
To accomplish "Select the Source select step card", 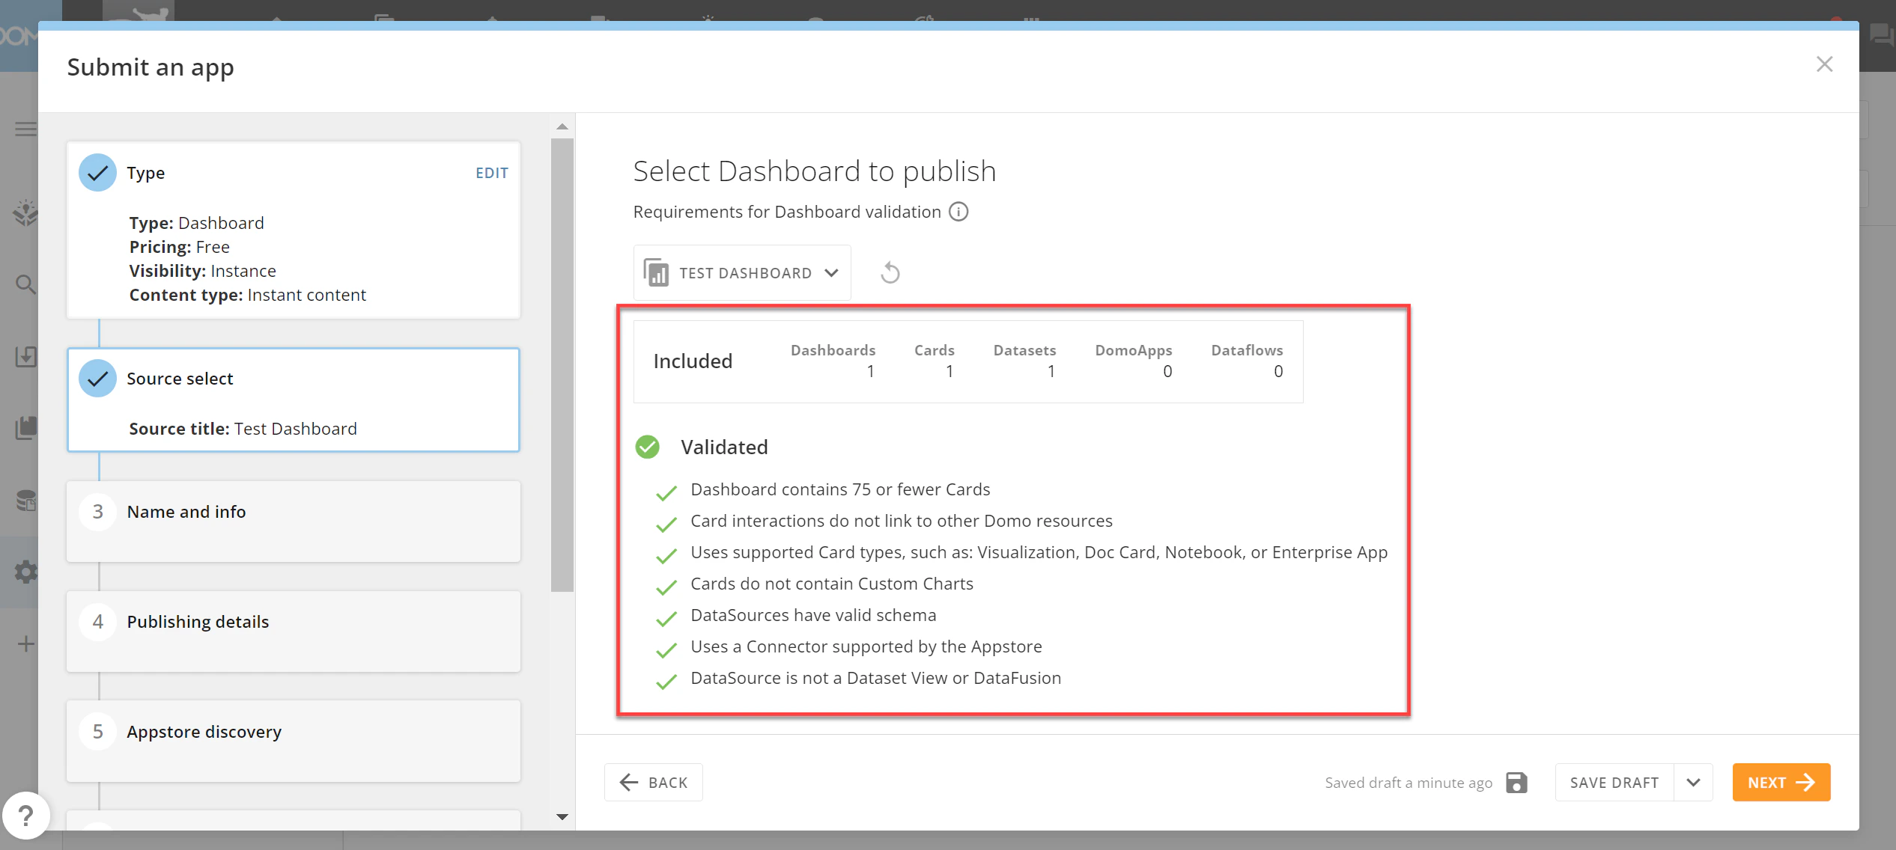I will tap(294, 400).
